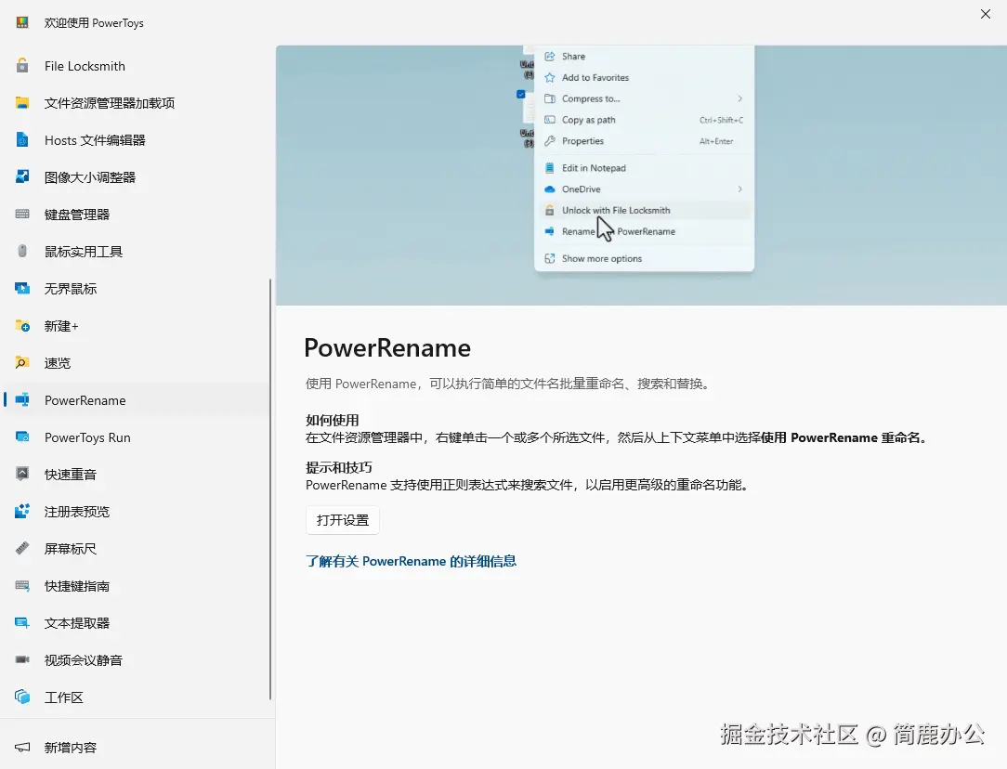Click the sidebar vertical scrollbar

point(270,489)
